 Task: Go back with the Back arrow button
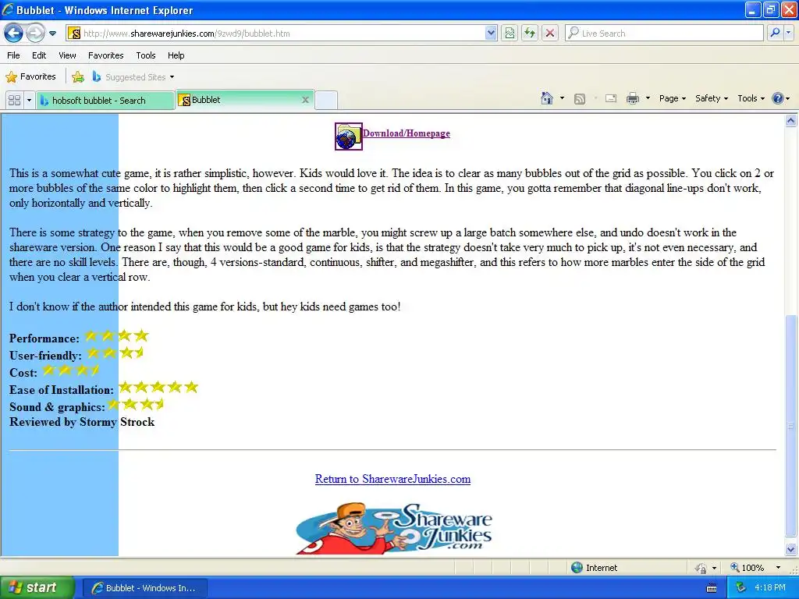coord(14,34)
